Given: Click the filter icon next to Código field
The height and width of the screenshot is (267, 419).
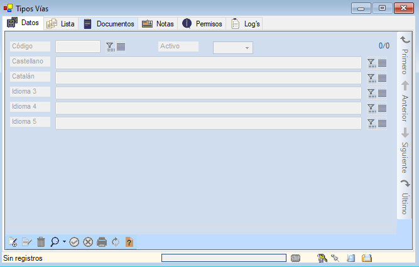Looking at the screenshot, I should 110,46.
